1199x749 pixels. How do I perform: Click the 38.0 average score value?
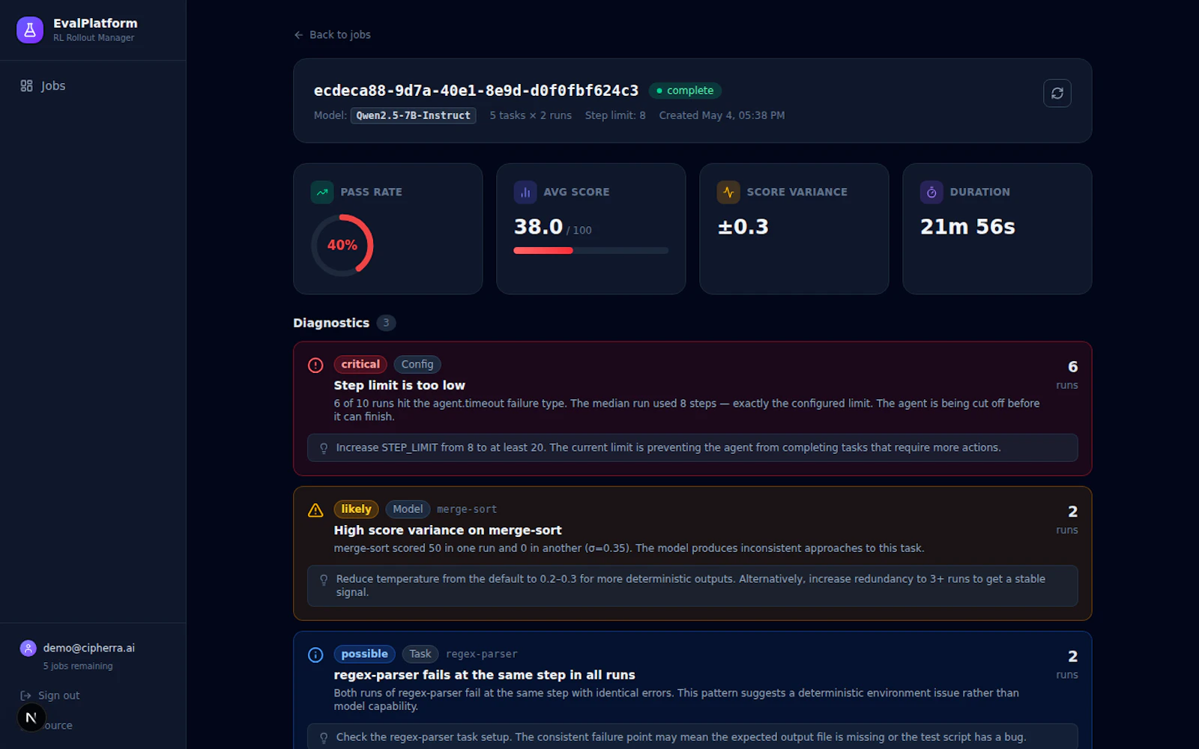click(538, 227)
